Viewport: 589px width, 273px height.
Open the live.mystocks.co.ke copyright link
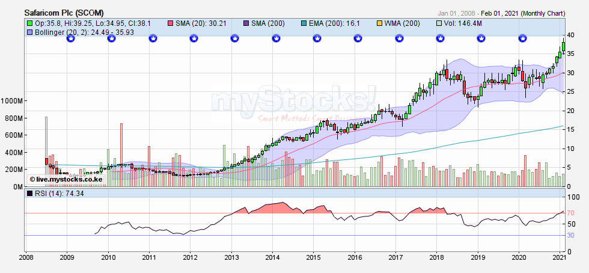(66, 179)
